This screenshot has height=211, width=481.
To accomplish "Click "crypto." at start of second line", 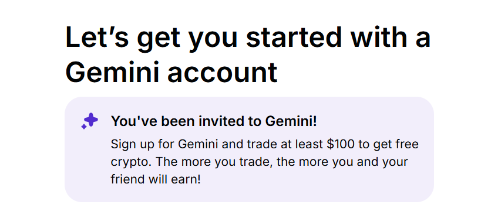I will click(x=132, y=162).
